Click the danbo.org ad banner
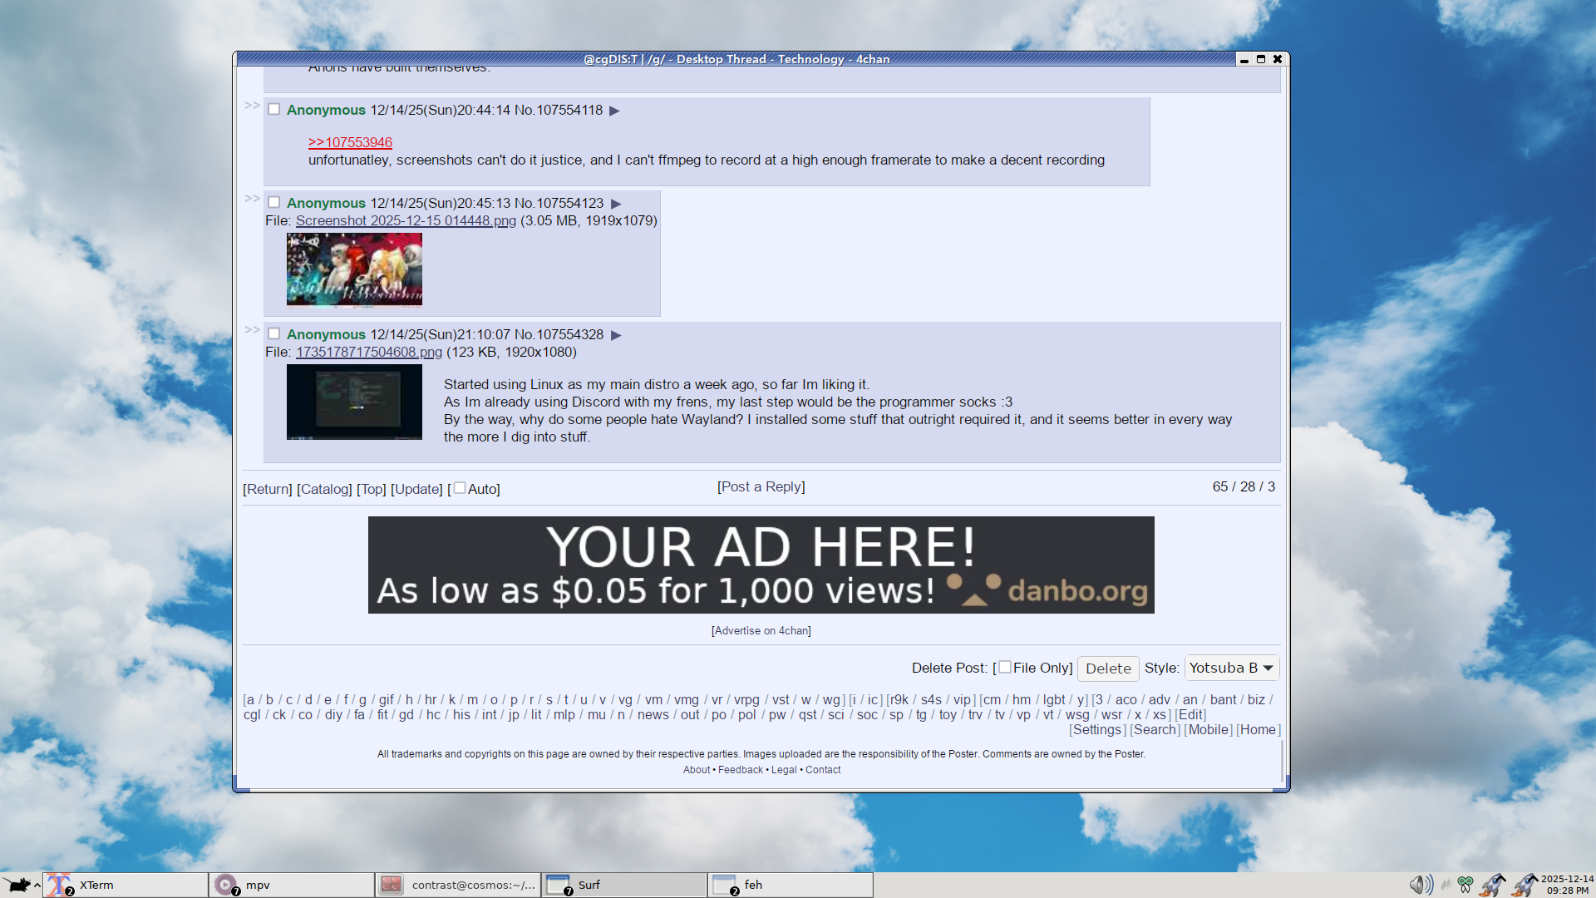Image resolution: width=1596 pixels, height=898 pixels. [761, 565]
